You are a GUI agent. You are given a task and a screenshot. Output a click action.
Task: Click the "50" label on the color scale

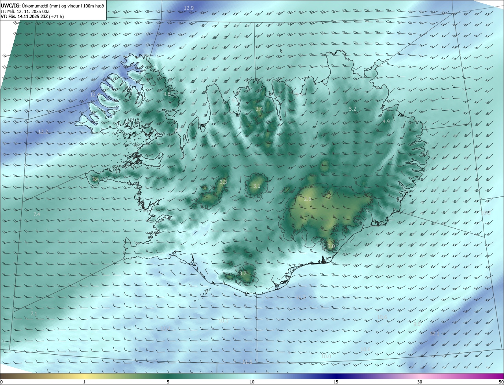click(501, 382)
